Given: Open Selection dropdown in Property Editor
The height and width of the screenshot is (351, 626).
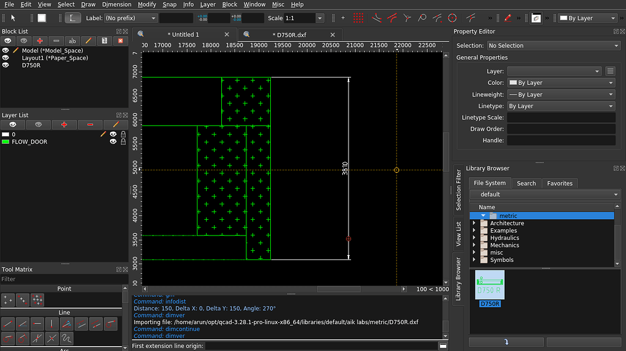Looking at the screenshot, I should 553,45.
